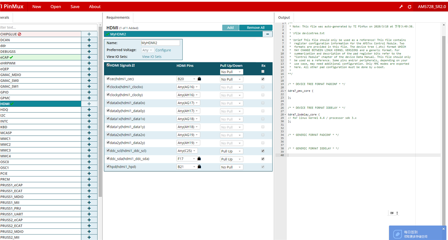The image size is (448, 240).
Task: Add KBD peripheral with plus icon
Action: coord(89,127)
